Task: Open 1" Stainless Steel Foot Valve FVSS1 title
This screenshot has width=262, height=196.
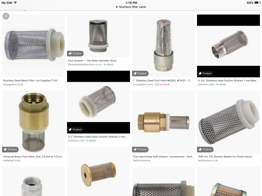Action: tap(162, 80)
